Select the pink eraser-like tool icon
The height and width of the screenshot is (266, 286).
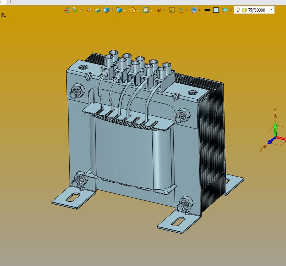pos(89,10)
